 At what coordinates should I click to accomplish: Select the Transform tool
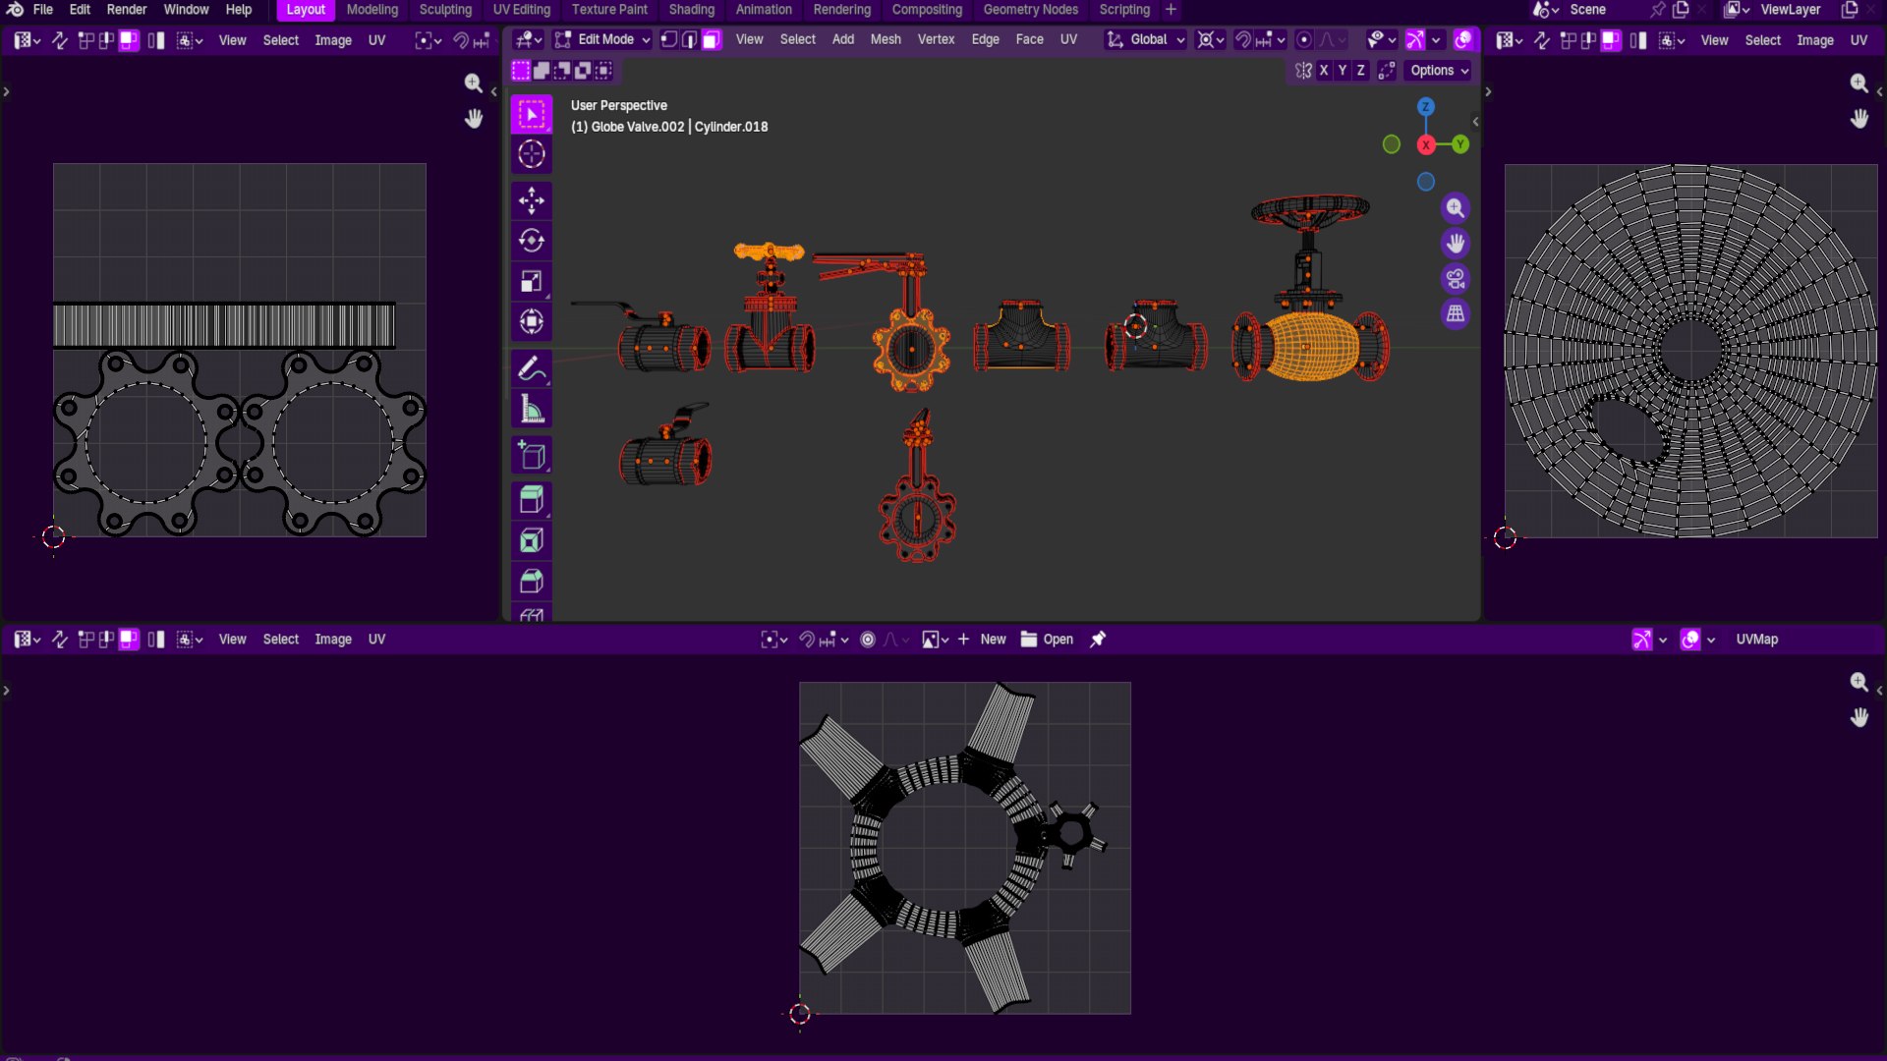coord(532,322)
